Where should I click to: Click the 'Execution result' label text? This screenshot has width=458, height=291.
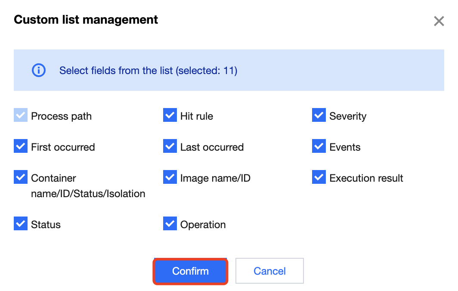(366, 178)
